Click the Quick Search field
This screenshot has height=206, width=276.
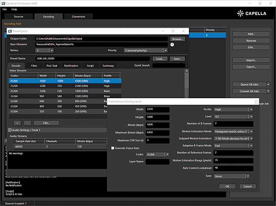point(169,66)
